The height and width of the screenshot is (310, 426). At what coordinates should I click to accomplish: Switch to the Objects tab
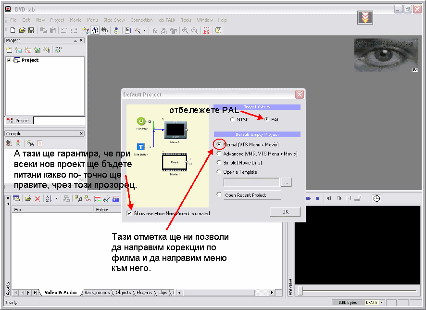(x=123, y=293)
